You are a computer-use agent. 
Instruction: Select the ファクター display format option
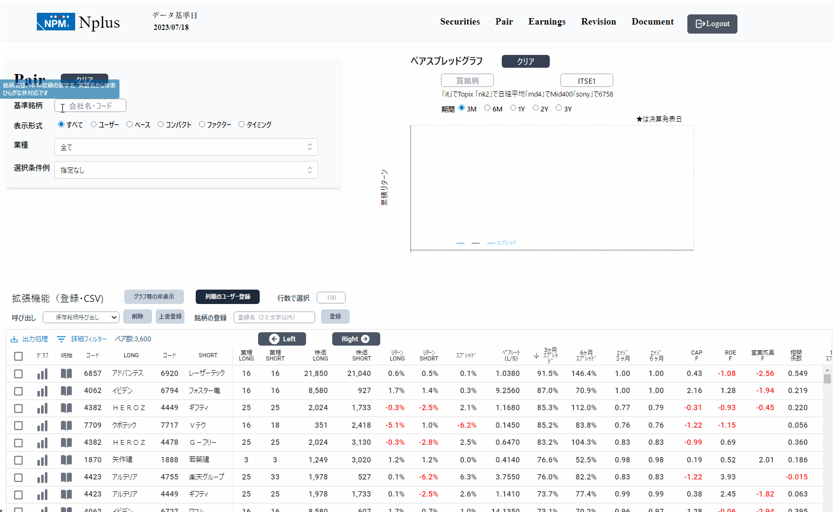pyautogui.click(x=202, y=124)
